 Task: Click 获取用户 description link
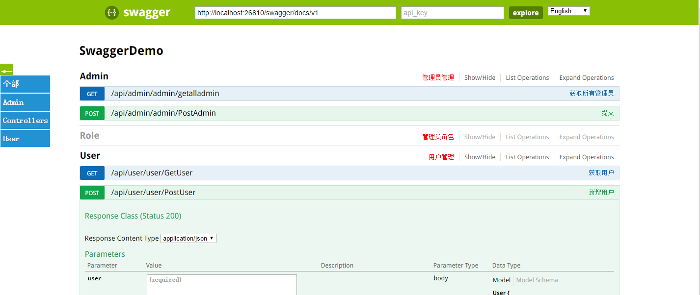[601, 172]
